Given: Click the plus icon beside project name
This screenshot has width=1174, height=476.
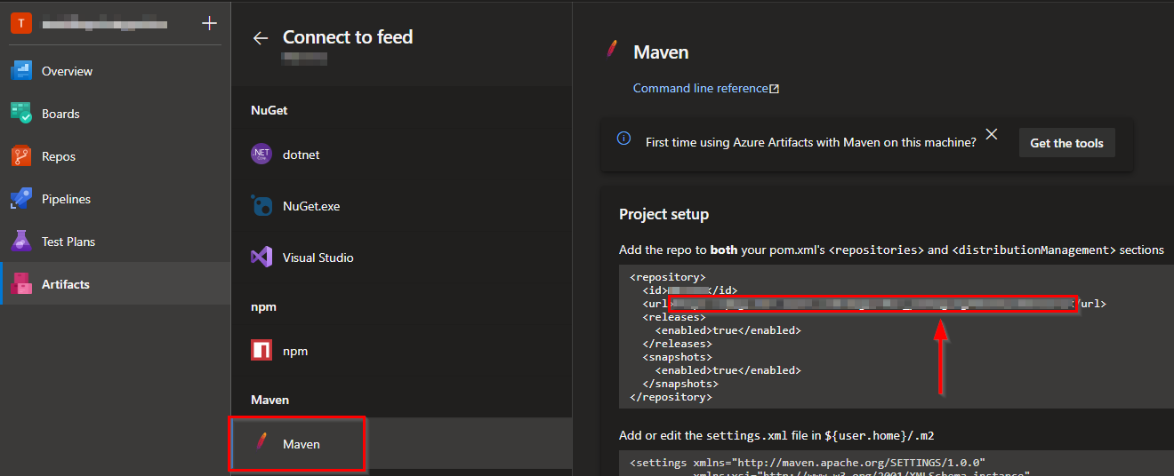Looking at the screenshot, I should click(x=209, y=23).
